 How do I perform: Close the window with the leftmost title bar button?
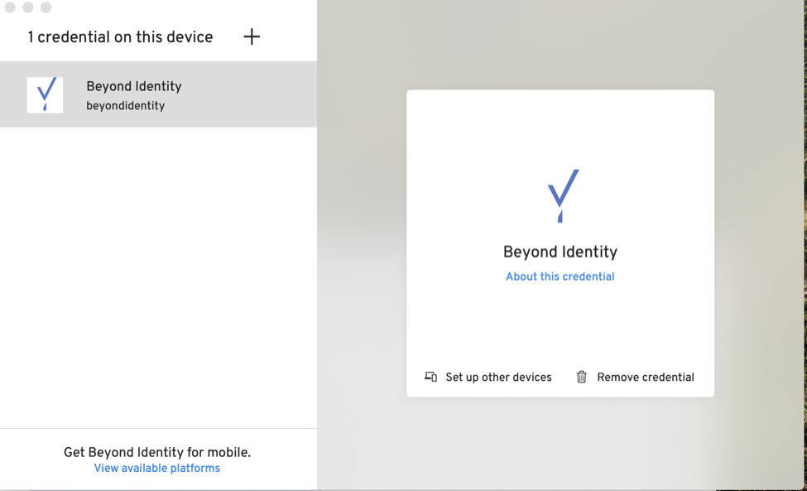tap(10, 7)
